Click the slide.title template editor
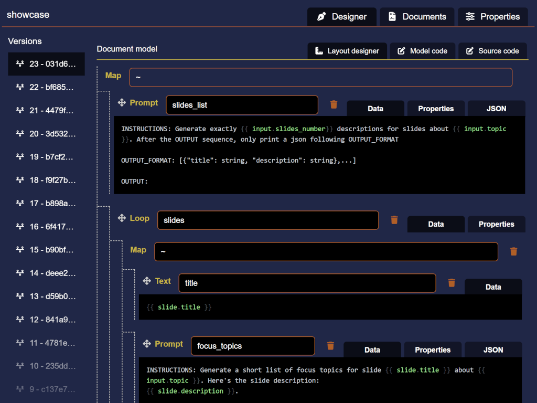The image size is (537, 403). tap(330, 307)
